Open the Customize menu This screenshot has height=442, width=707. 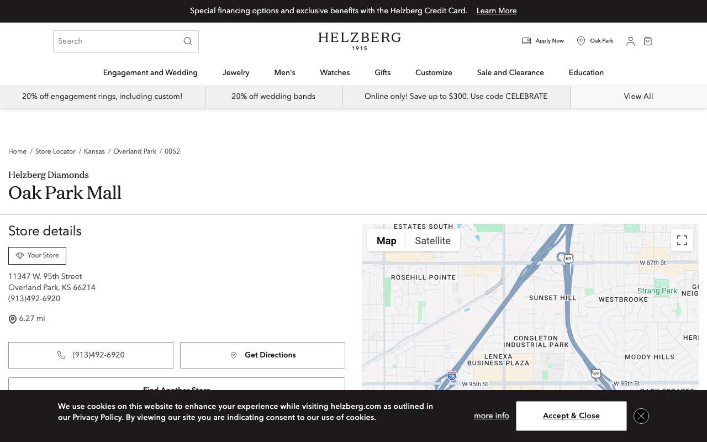(434, 72)
